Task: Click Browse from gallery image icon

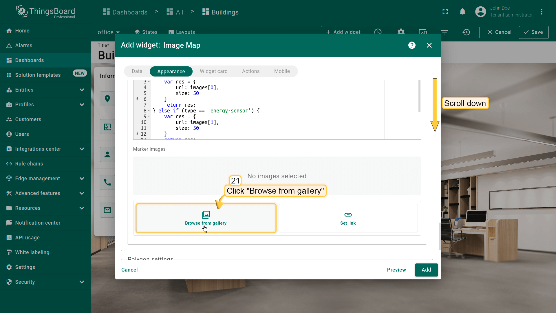Action: 206,215
